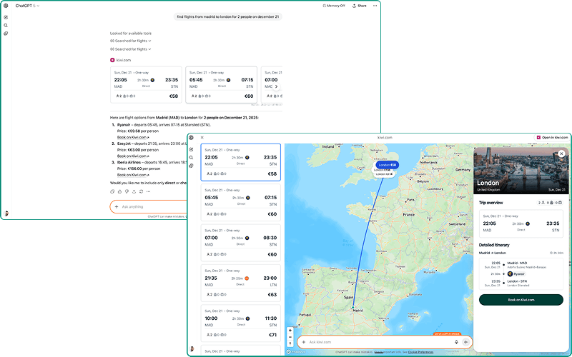The height and width of the screenshot is (357, 572).
Task: Give thumbs up to the response
Action: (119, 191)
